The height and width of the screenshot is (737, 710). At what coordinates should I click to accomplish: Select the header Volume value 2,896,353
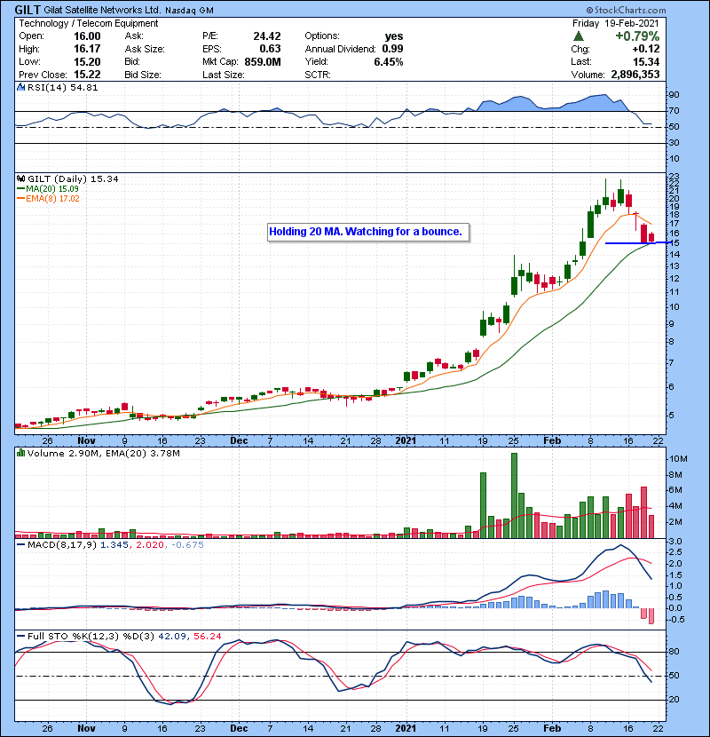pyautogui.click(x=635, y=75)
